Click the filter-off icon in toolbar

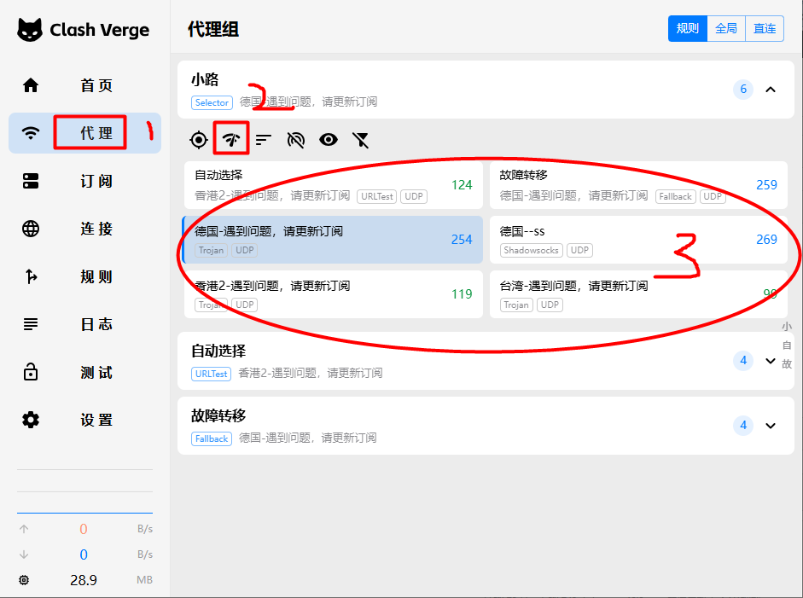361,140
